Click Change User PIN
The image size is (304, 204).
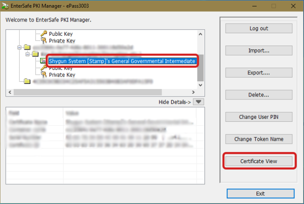tap(259, 117)
